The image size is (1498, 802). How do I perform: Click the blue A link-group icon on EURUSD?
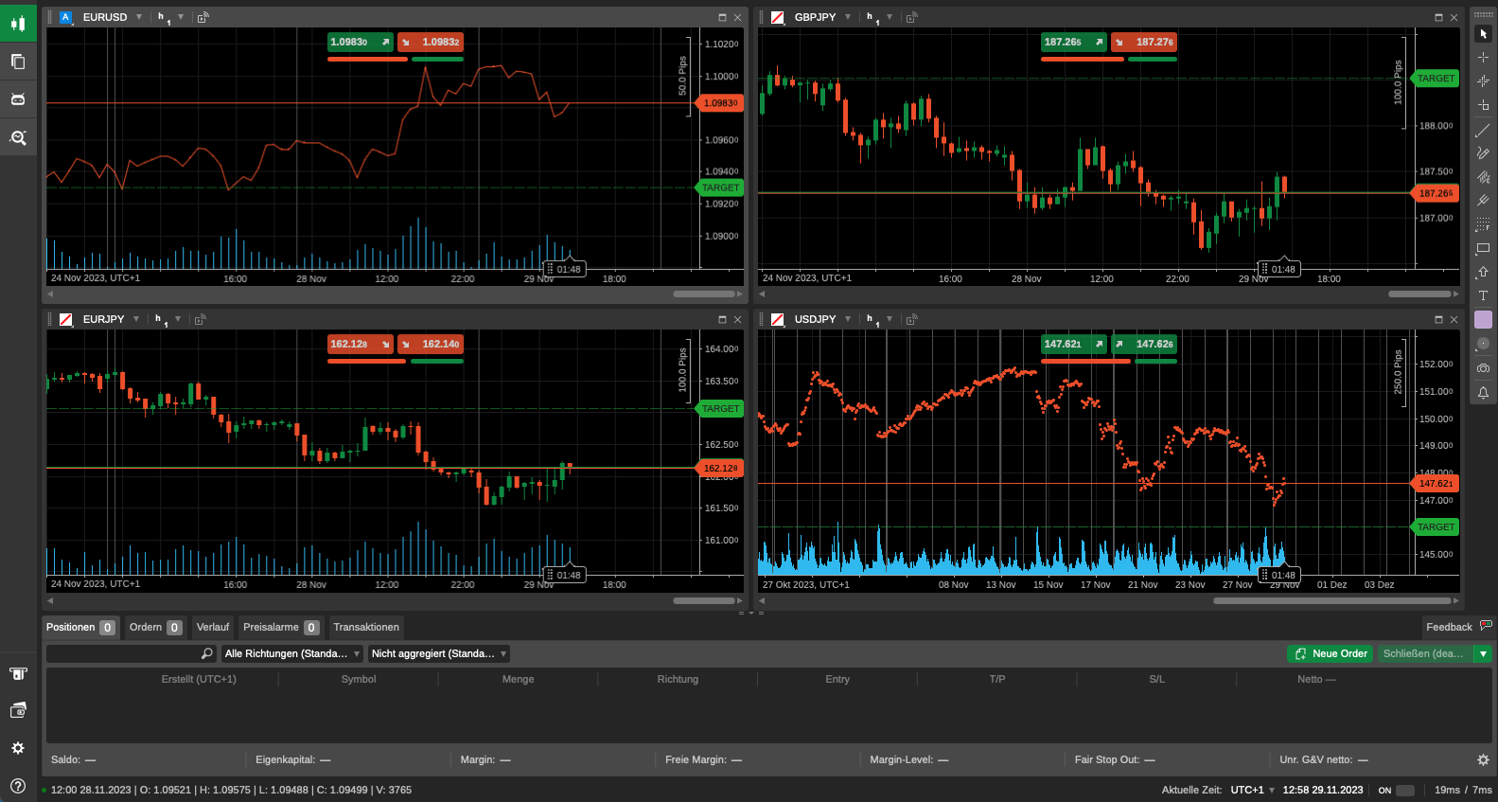click(x=65, y=17)
